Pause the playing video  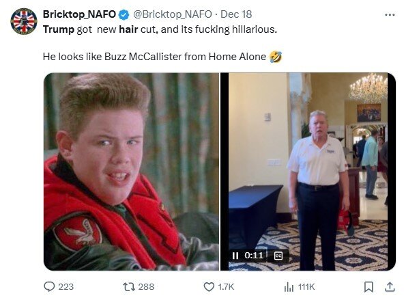(235, 256)
